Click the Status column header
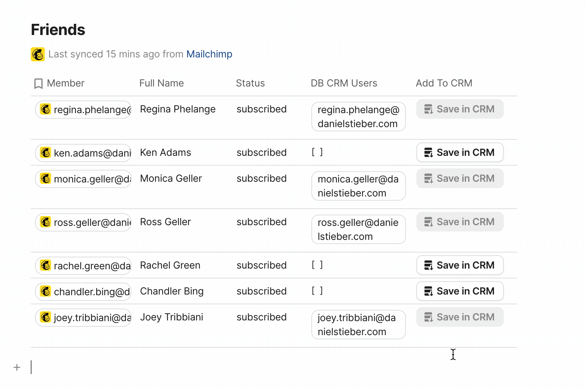 [250, 83]
